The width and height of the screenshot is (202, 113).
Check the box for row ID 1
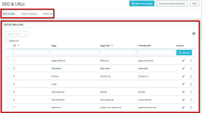click(x=8, y=60)
